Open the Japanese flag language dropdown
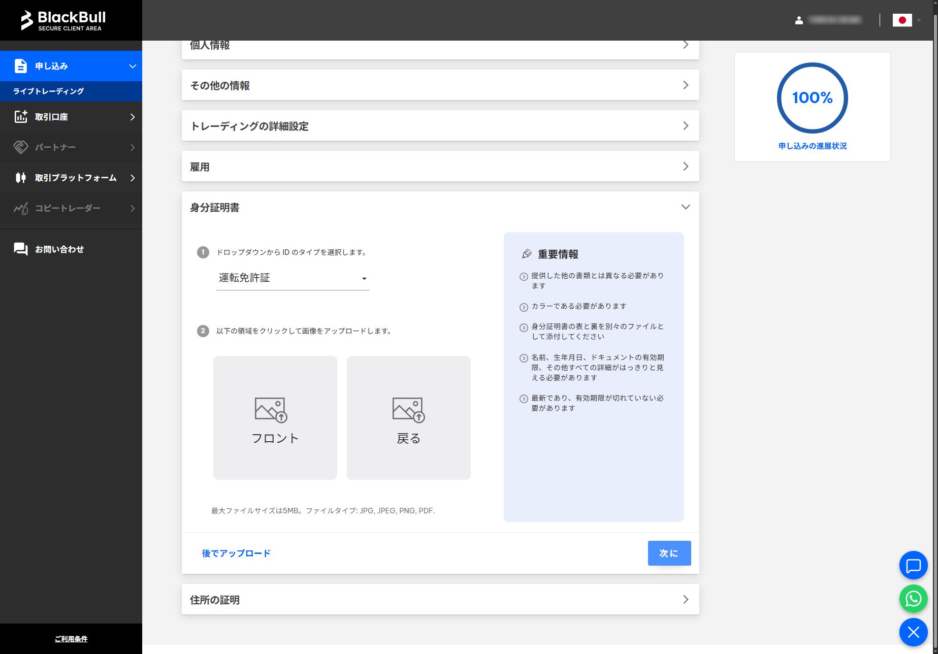 click(x=904, y=20)
